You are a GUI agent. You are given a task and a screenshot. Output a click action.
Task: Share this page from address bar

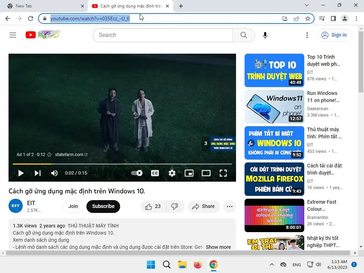pyautogui.click(x=296, y=18)
